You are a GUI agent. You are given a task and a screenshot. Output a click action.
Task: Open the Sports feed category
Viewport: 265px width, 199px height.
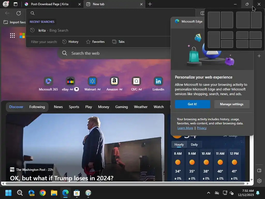74,107
